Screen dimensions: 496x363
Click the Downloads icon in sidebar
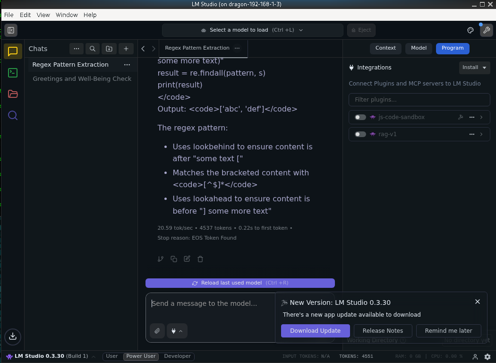13,336
